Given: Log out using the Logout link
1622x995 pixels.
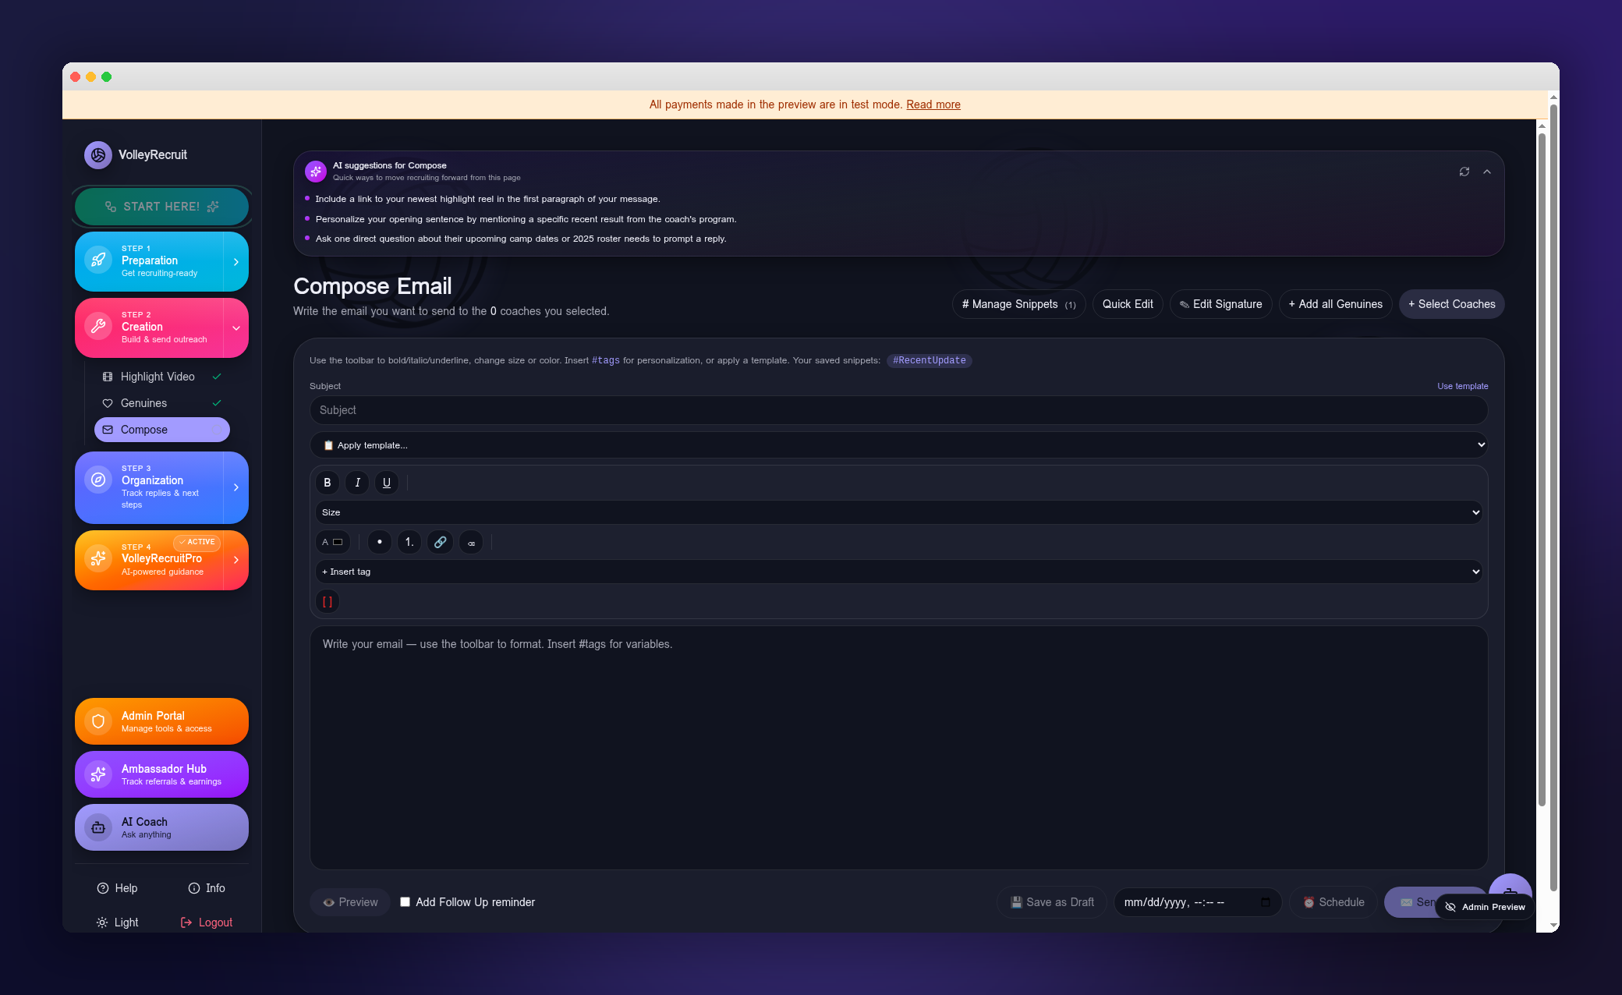Looking at the screenshot, I should pos(207,922).
